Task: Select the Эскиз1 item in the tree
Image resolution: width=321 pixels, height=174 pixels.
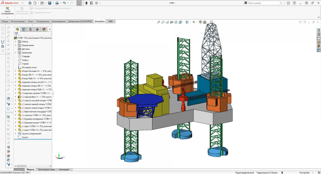Action: coord(25,137)
